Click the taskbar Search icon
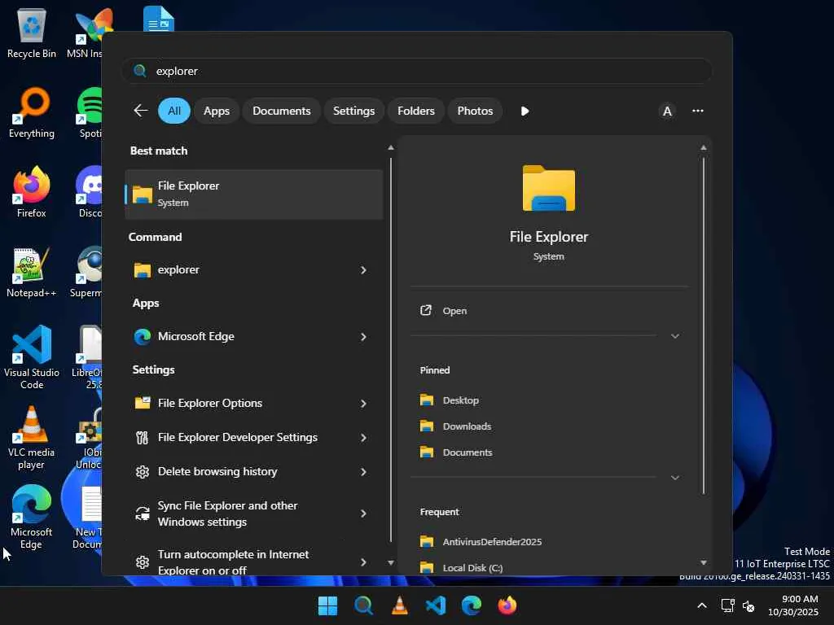 coord(364,605)
